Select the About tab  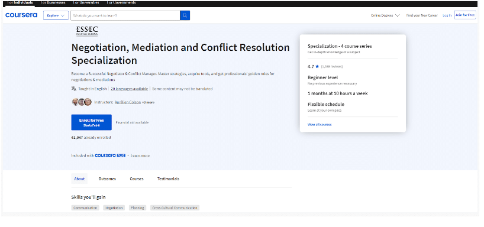[79, 179]
